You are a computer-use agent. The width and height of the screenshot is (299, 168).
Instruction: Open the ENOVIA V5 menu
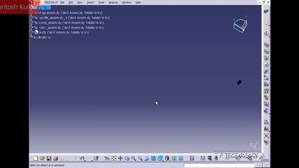(51, 2)
